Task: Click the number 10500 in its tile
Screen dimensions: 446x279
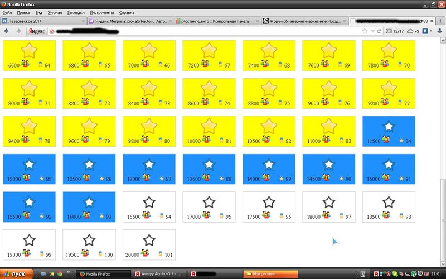Action: [254, 141]
